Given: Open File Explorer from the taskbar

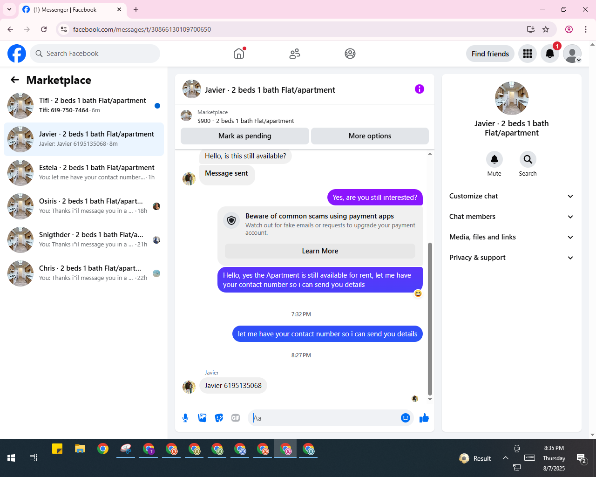Looking at the screenshot, I should click(80, 449).
